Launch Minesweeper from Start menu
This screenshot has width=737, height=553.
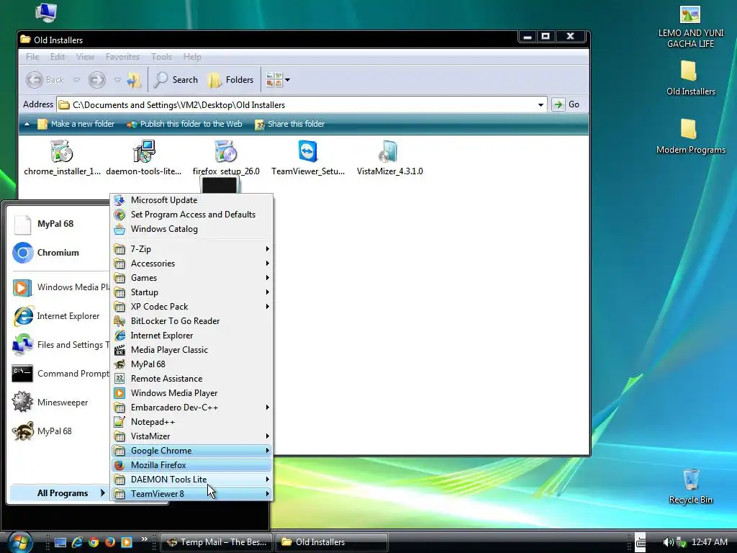[x=59, y=403]
